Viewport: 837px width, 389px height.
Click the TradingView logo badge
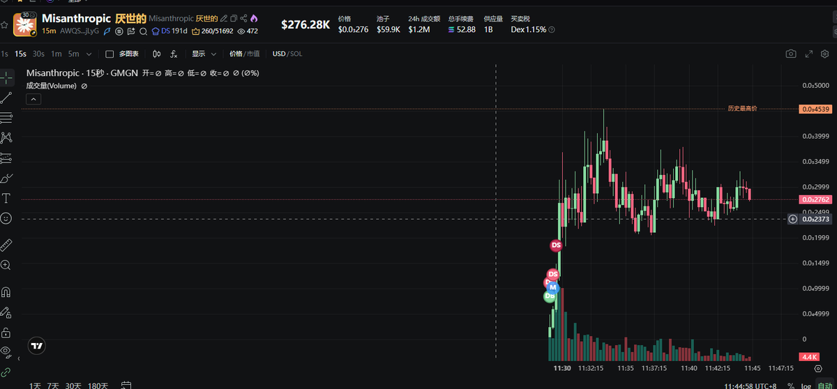click(37, 345)
